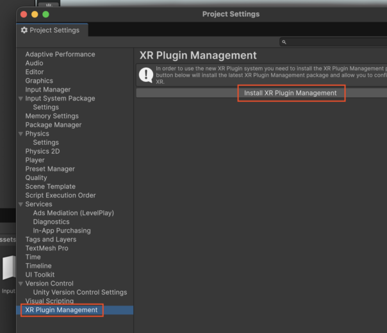The height and width of the screenshot is (333, 387).
Task: Open Script Execution Order settings
Action: click(60, 195)
